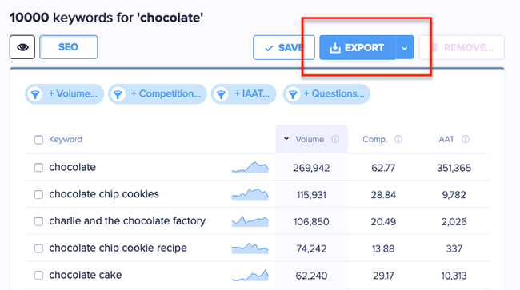Switch to the SEO tab
Image resolution: width=520 pixels, height=290 pixels.
(68, 47)
